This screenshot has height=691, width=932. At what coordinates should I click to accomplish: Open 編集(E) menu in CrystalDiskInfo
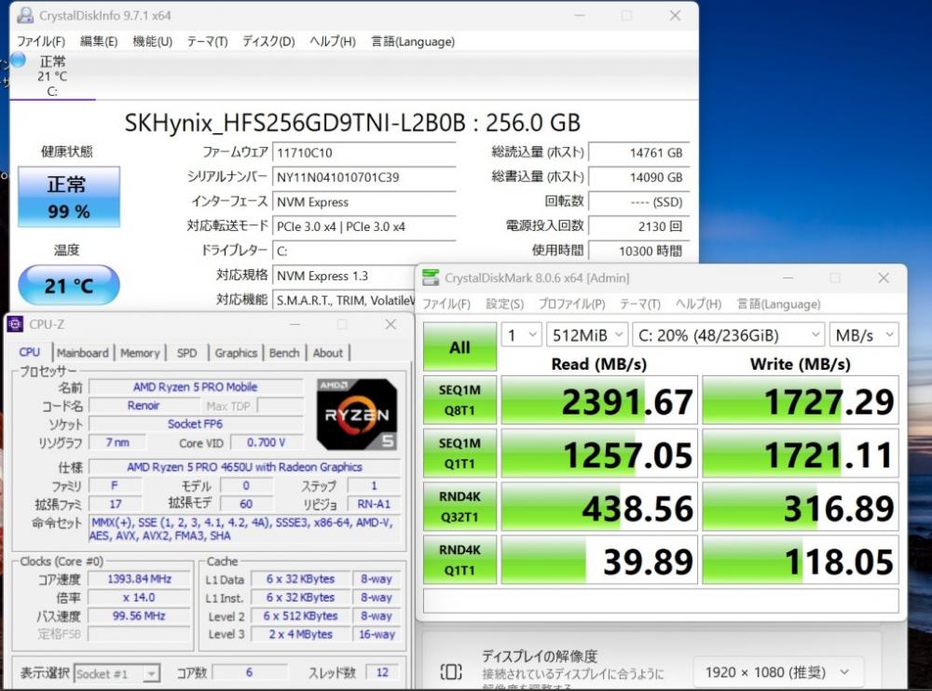point(99,42)
